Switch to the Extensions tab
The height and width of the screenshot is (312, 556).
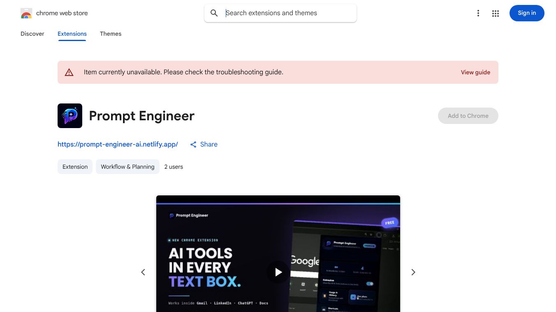[72, 34]
